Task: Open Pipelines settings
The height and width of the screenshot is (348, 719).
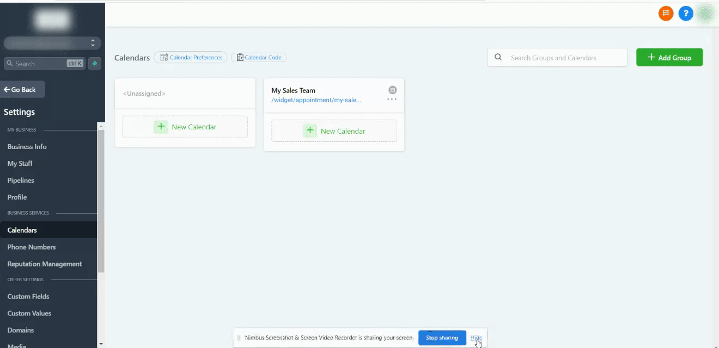Action: coord(21,181)
